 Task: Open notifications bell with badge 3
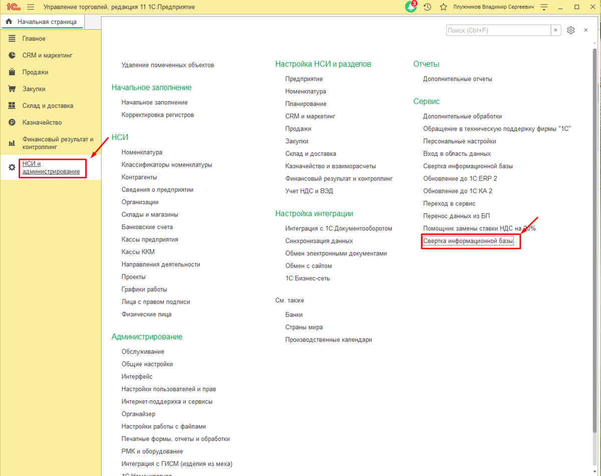[x=411, y=7]
